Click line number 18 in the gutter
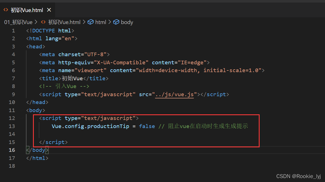 [x=12, y=166]
